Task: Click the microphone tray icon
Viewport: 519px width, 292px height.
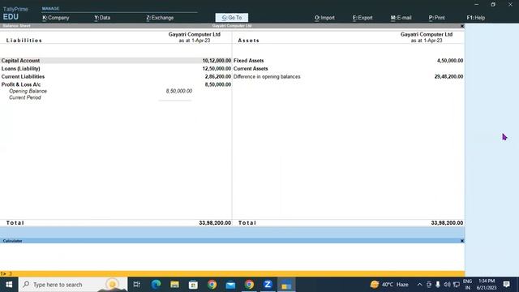Action: click(x=438, y=285)
